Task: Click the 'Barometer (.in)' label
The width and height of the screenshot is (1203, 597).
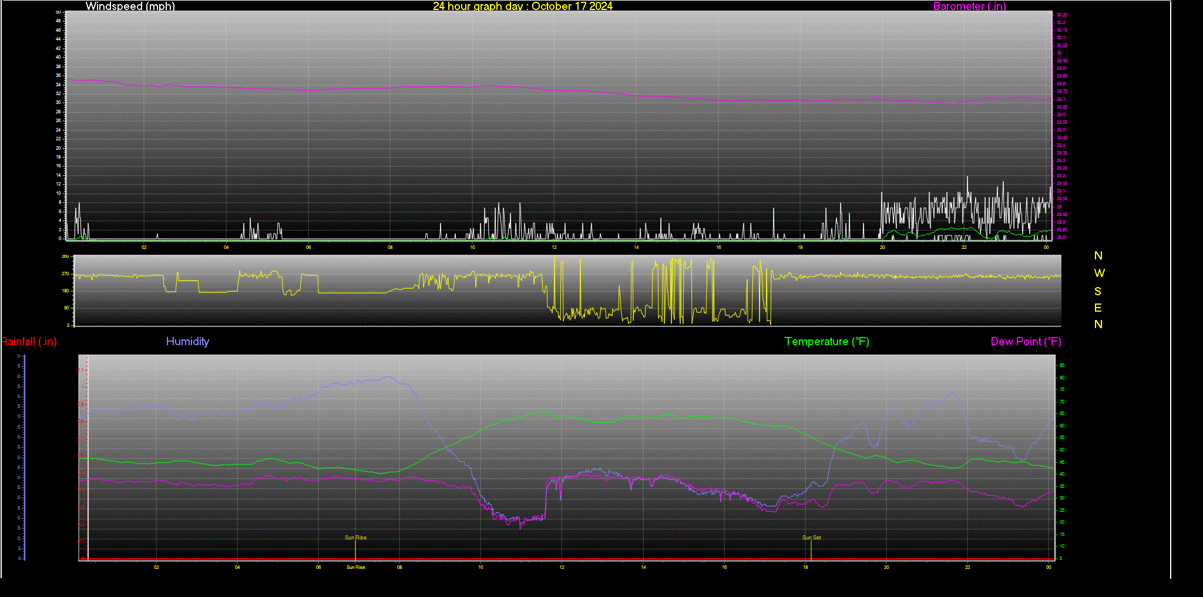Action: (969, 6)
